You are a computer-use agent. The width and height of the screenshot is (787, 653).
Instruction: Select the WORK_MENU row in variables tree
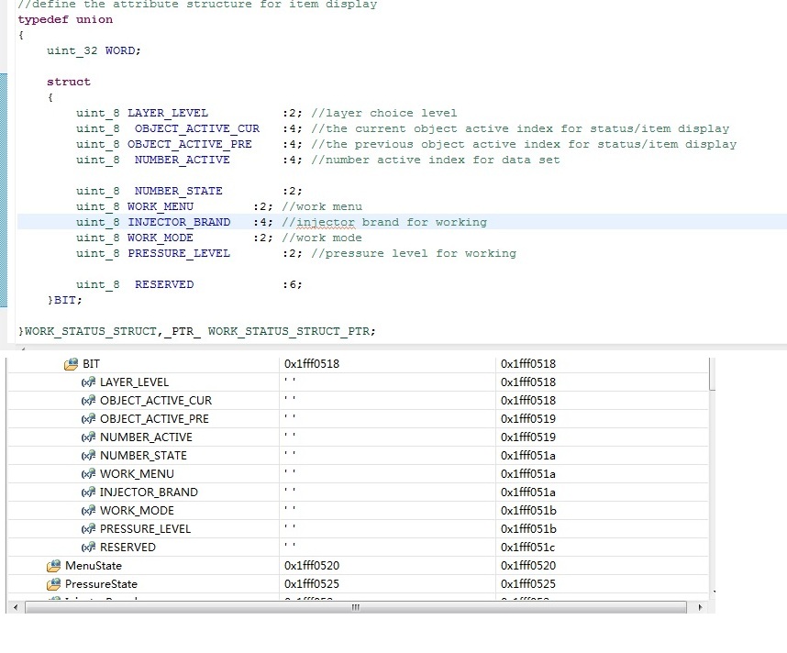pos(137,474)
